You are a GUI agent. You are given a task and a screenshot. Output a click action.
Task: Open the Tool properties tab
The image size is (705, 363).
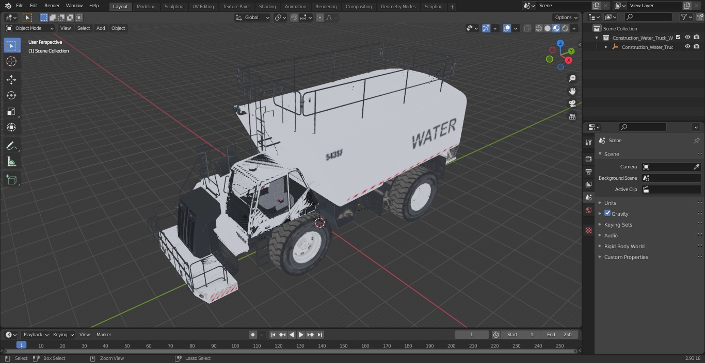point(588,142)
